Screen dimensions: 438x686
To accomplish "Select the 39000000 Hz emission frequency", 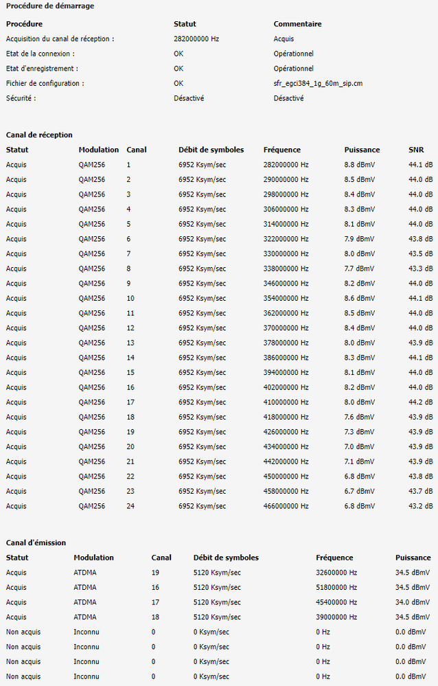I will tap(336, 617).
